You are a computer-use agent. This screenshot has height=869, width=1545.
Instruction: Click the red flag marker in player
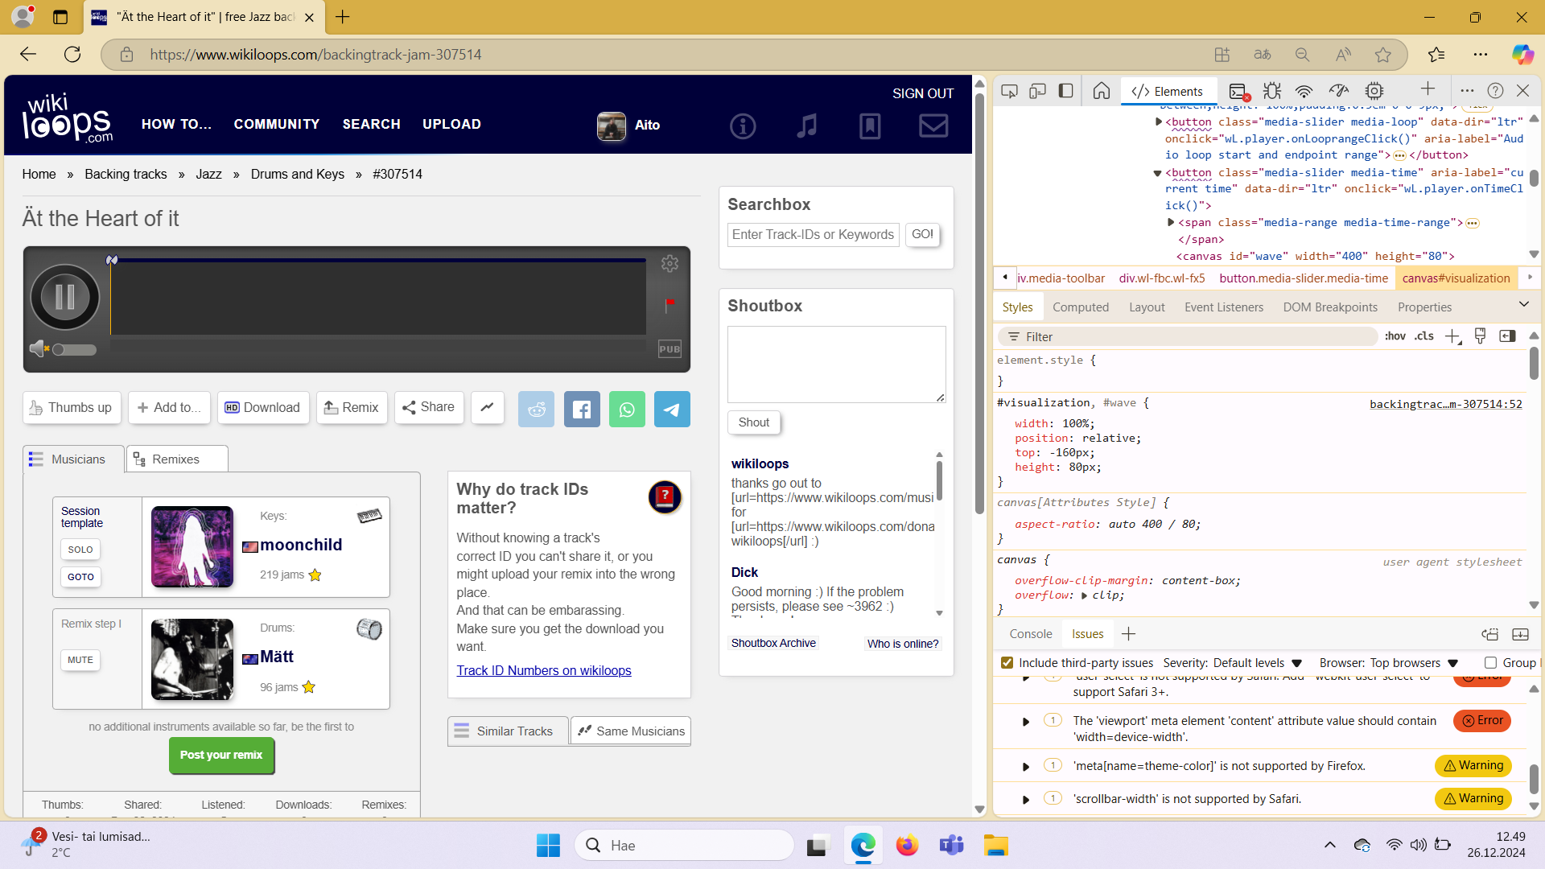coord(669,304)
